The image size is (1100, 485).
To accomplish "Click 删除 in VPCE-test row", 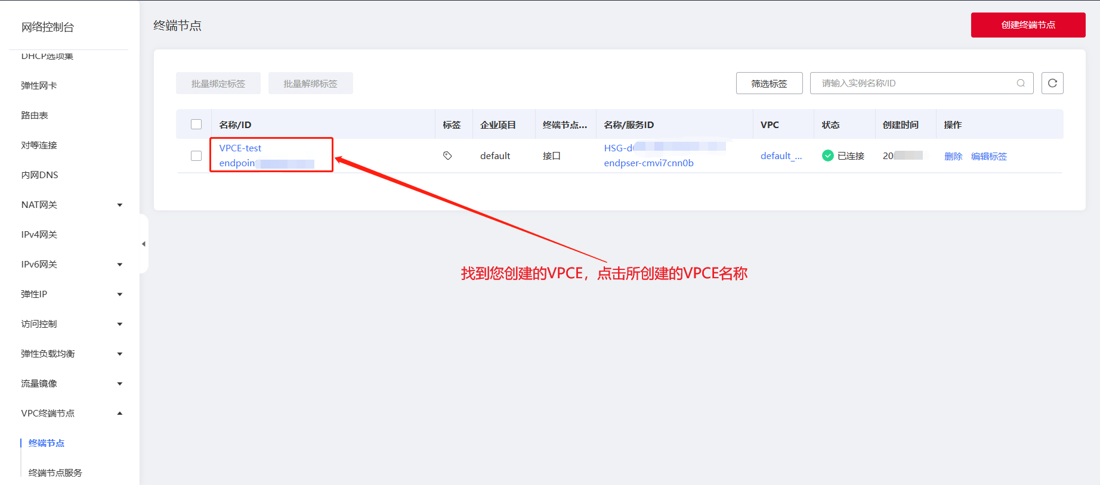I will click(x=953, y=156).
